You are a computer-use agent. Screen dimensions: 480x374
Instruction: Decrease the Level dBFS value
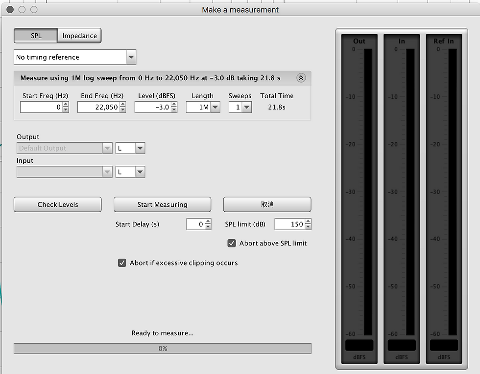point(173,109)
